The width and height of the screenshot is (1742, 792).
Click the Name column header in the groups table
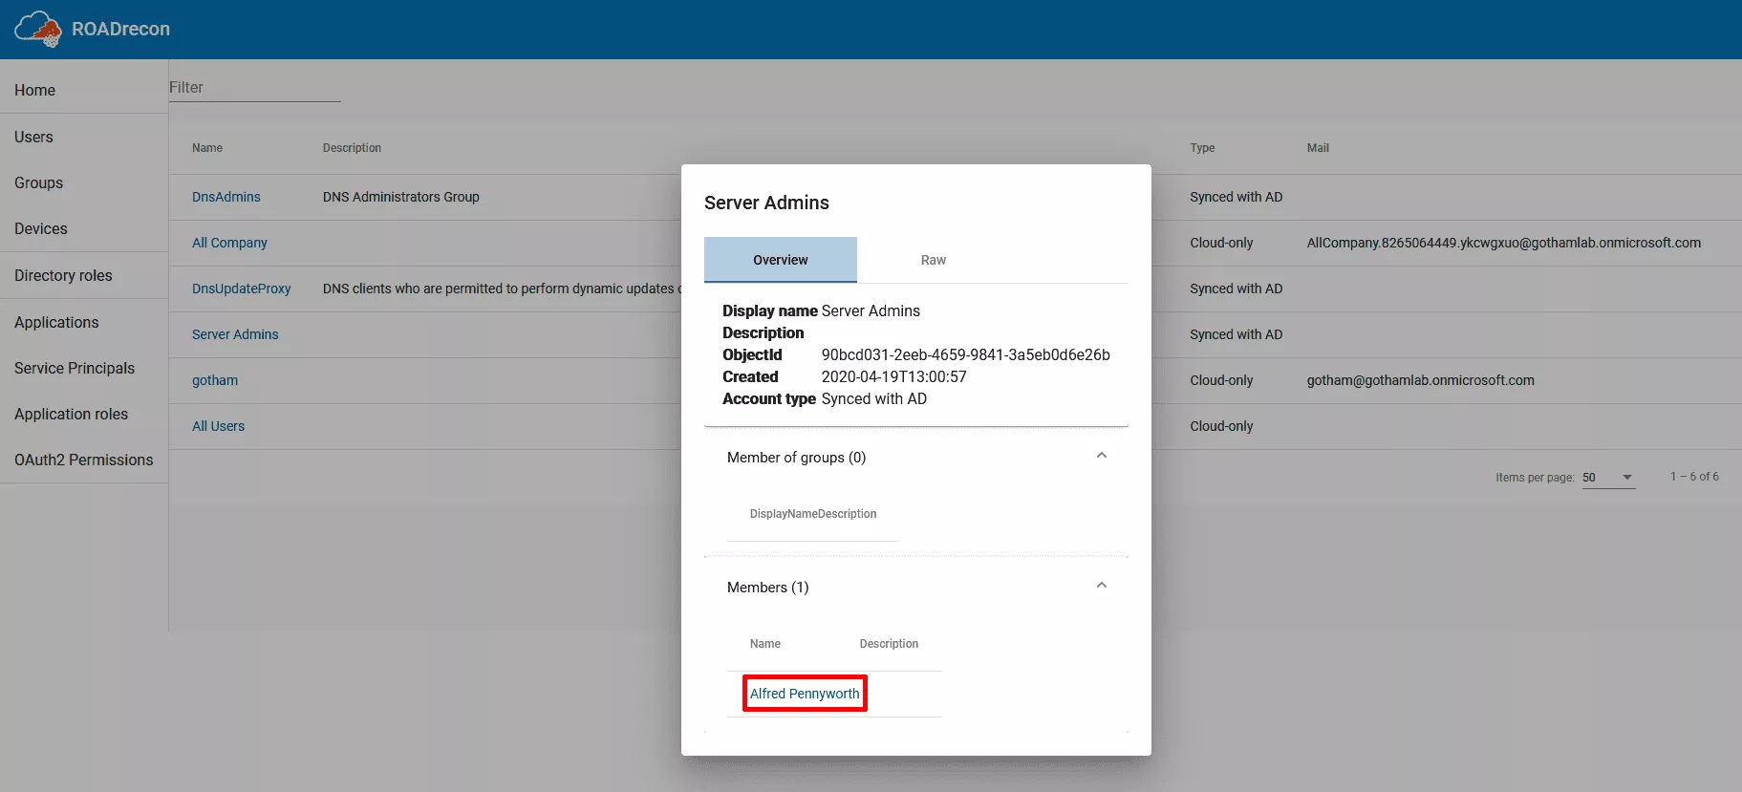(x=207, y=148)
